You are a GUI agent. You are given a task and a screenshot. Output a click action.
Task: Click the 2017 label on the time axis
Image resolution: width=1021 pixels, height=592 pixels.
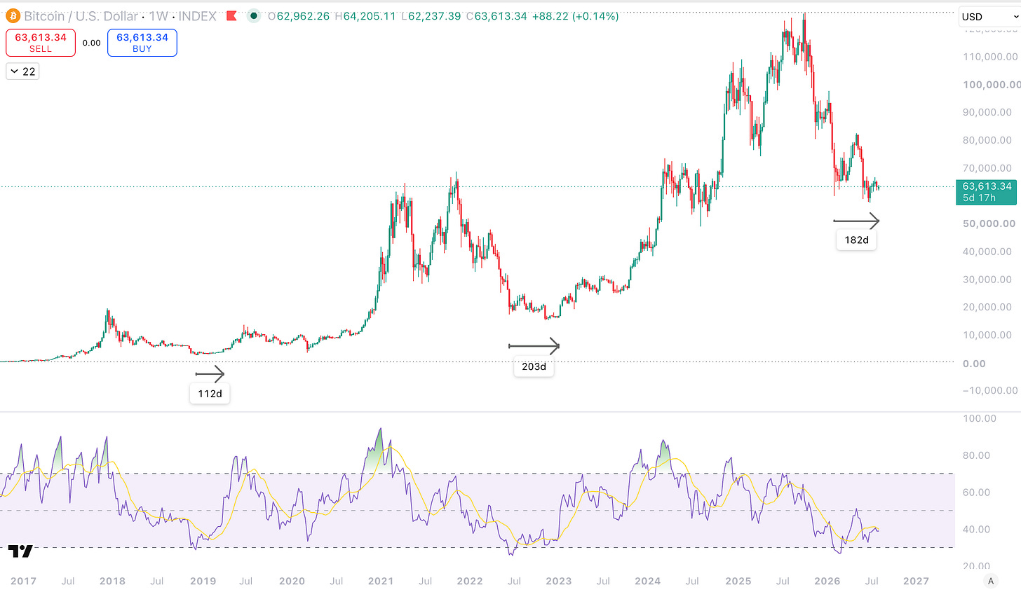(23, 581)
